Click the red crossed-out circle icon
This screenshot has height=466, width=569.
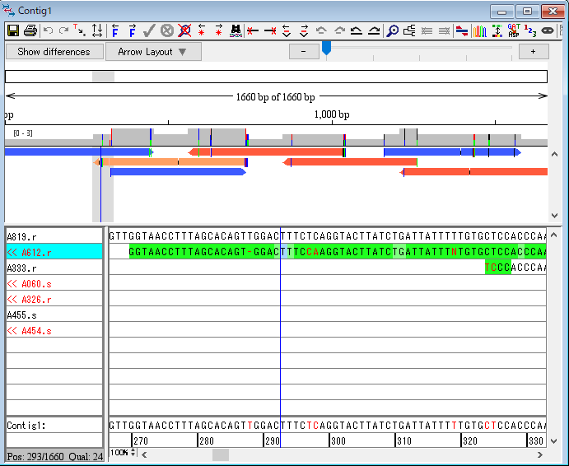(x=184, y=30)
